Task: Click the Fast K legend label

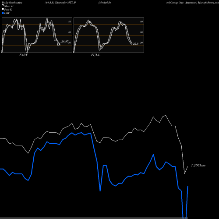Action: point(8,10)
